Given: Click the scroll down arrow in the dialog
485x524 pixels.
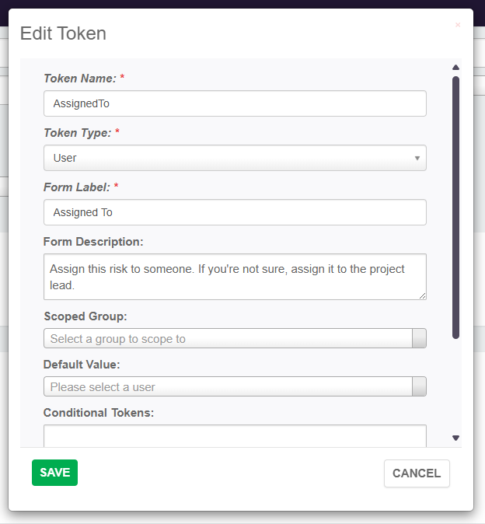Looking at the screenshot, I should (x=456, y=438).
